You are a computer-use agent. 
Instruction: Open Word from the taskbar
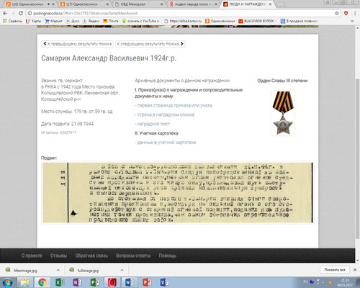tap(130, 282)
